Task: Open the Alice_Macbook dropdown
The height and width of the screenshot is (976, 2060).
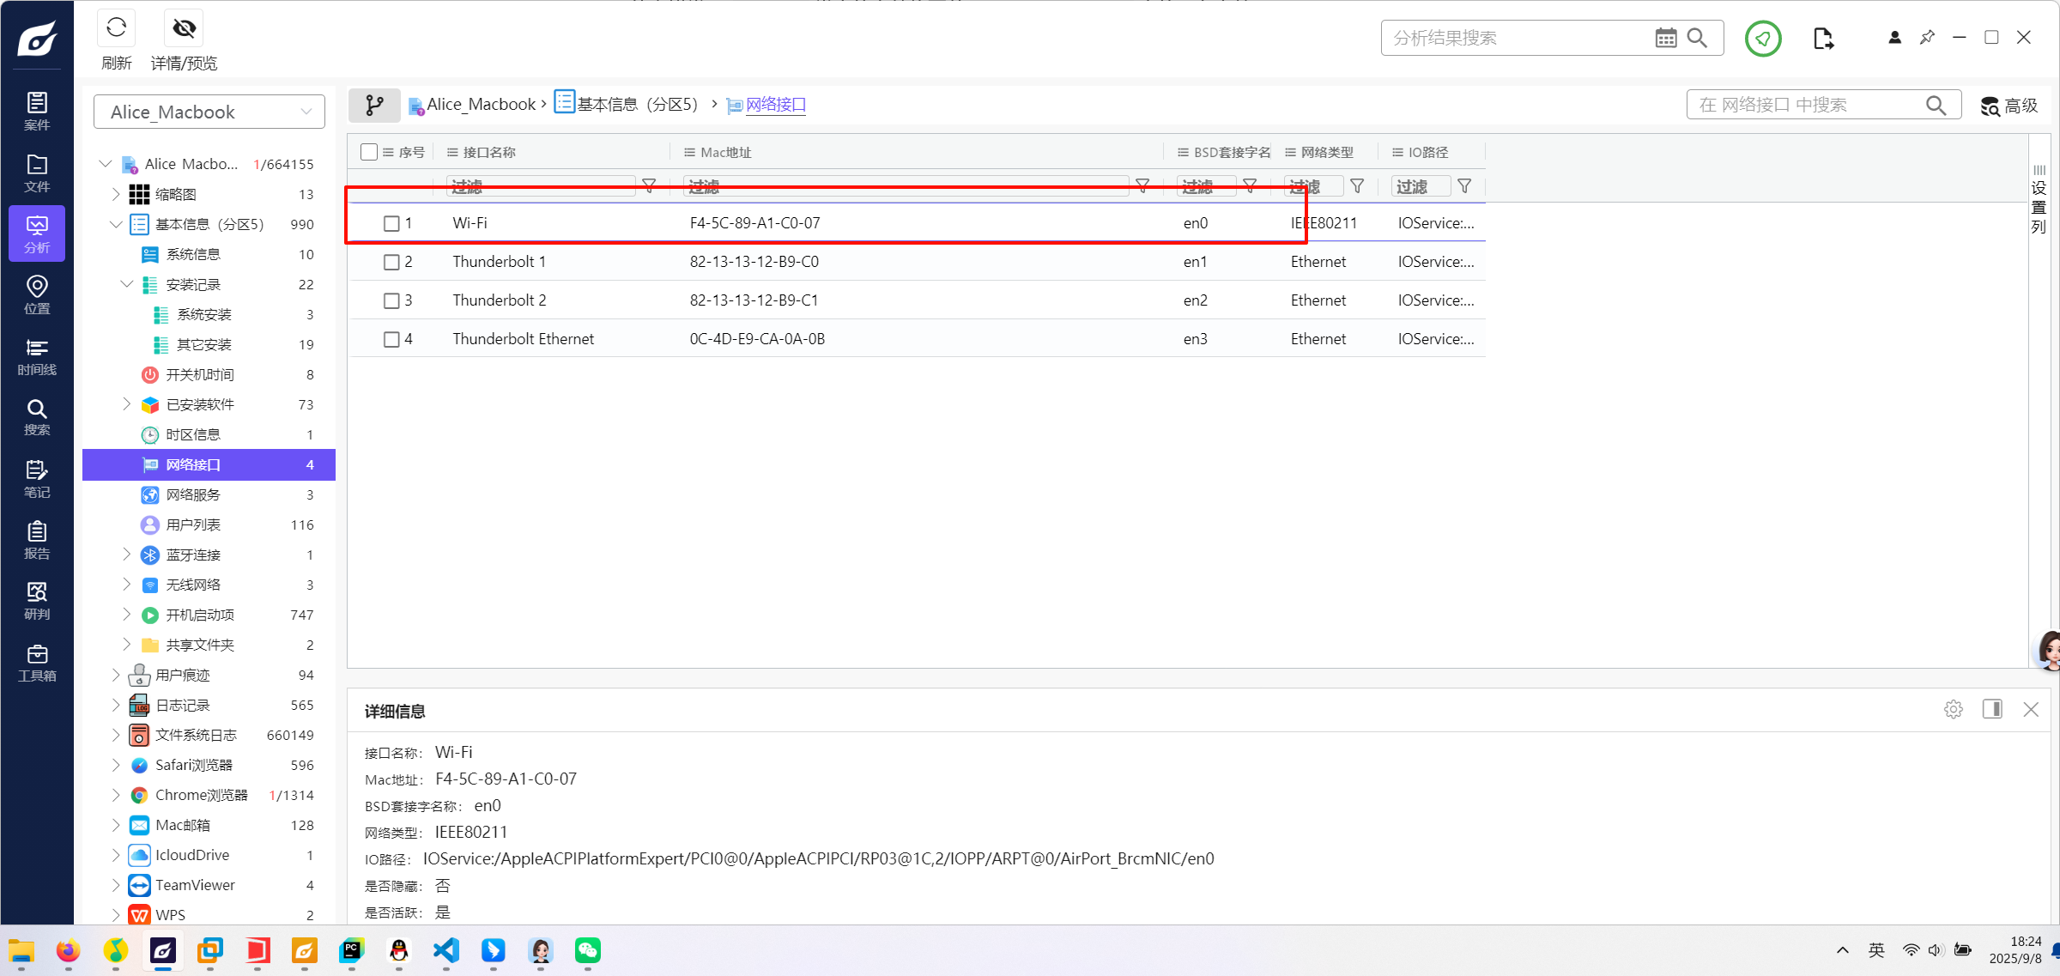Action: tap(209, 112)
